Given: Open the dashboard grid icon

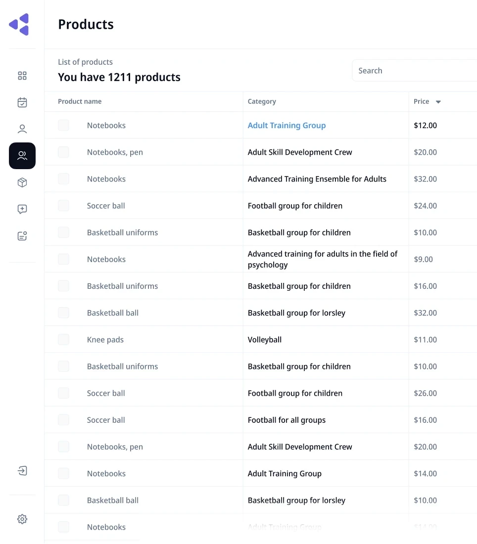Looking at the screenshot, I should (22, 76).
